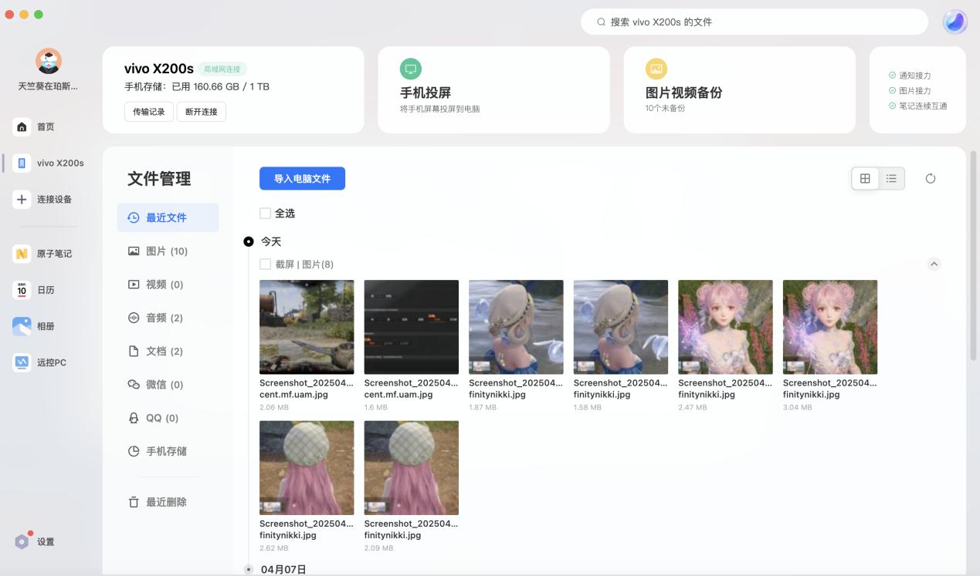Click the 今天 timeline marker

[x=249, y=241]
